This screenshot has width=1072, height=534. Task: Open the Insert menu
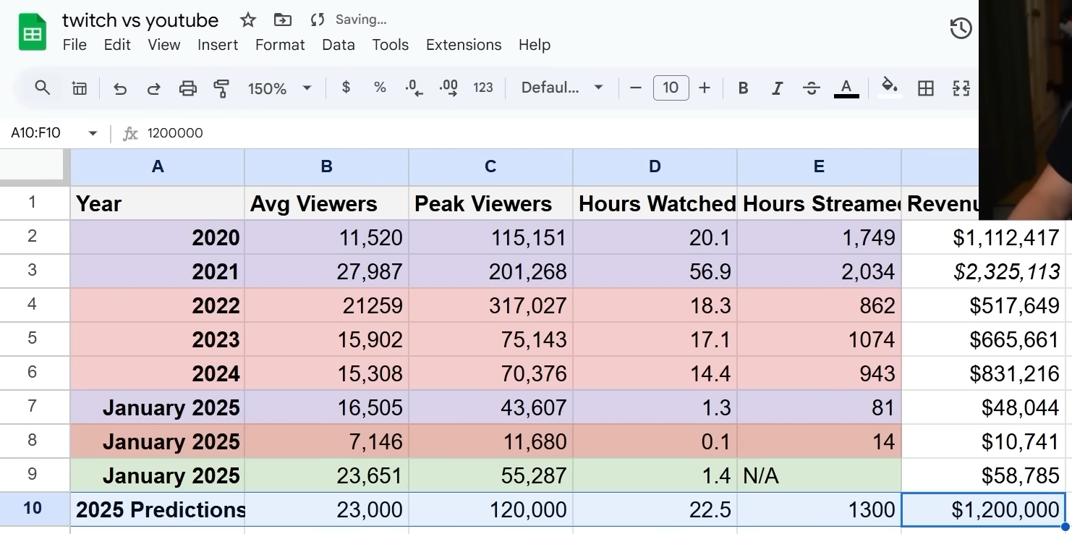(218, 45)
